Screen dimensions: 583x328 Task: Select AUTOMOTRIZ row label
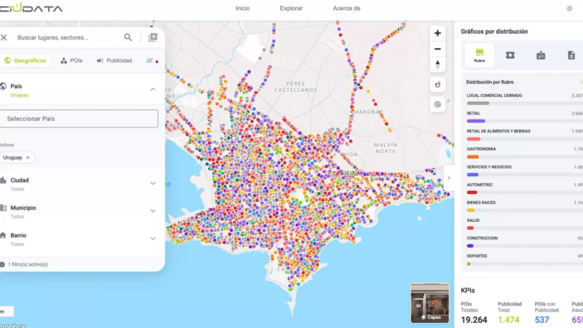tap(480, 185)
